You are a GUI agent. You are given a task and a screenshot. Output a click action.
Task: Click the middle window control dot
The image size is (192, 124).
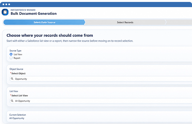(x=6, y=5)
